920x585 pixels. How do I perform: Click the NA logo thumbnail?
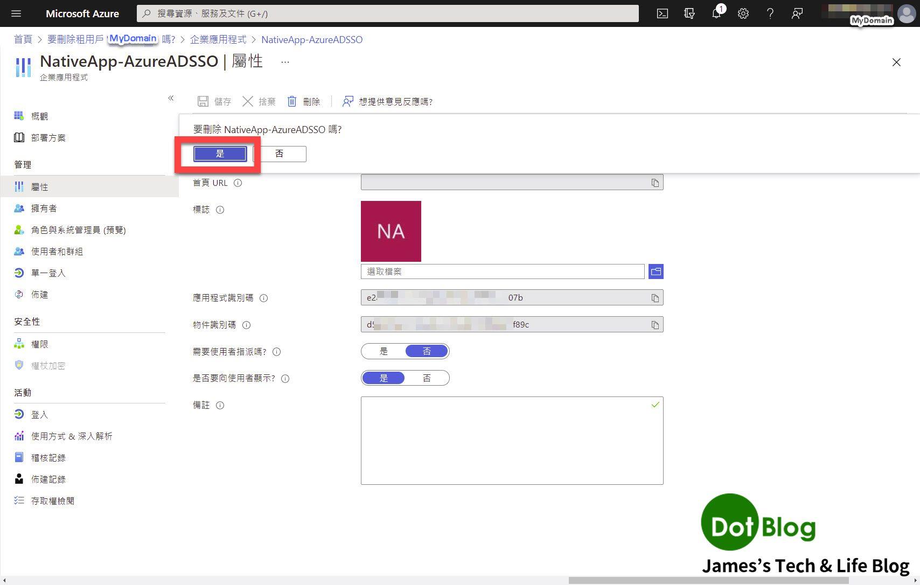[x=391, y=231]
